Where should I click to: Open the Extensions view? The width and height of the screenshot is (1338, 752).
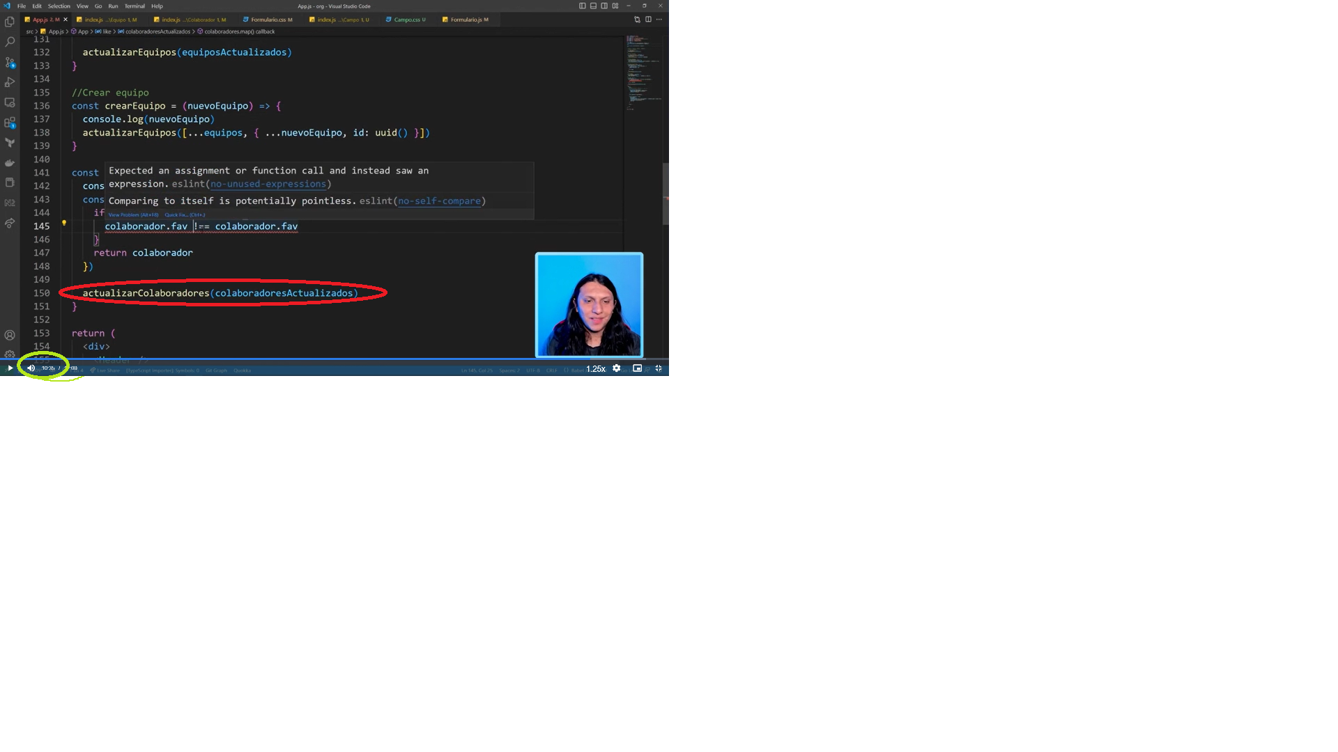[10, 123]
